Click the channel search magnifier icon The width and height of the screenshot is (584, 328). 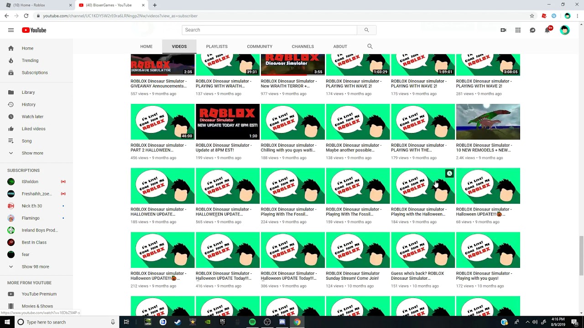pyautogui.click(x=370, y=46)
